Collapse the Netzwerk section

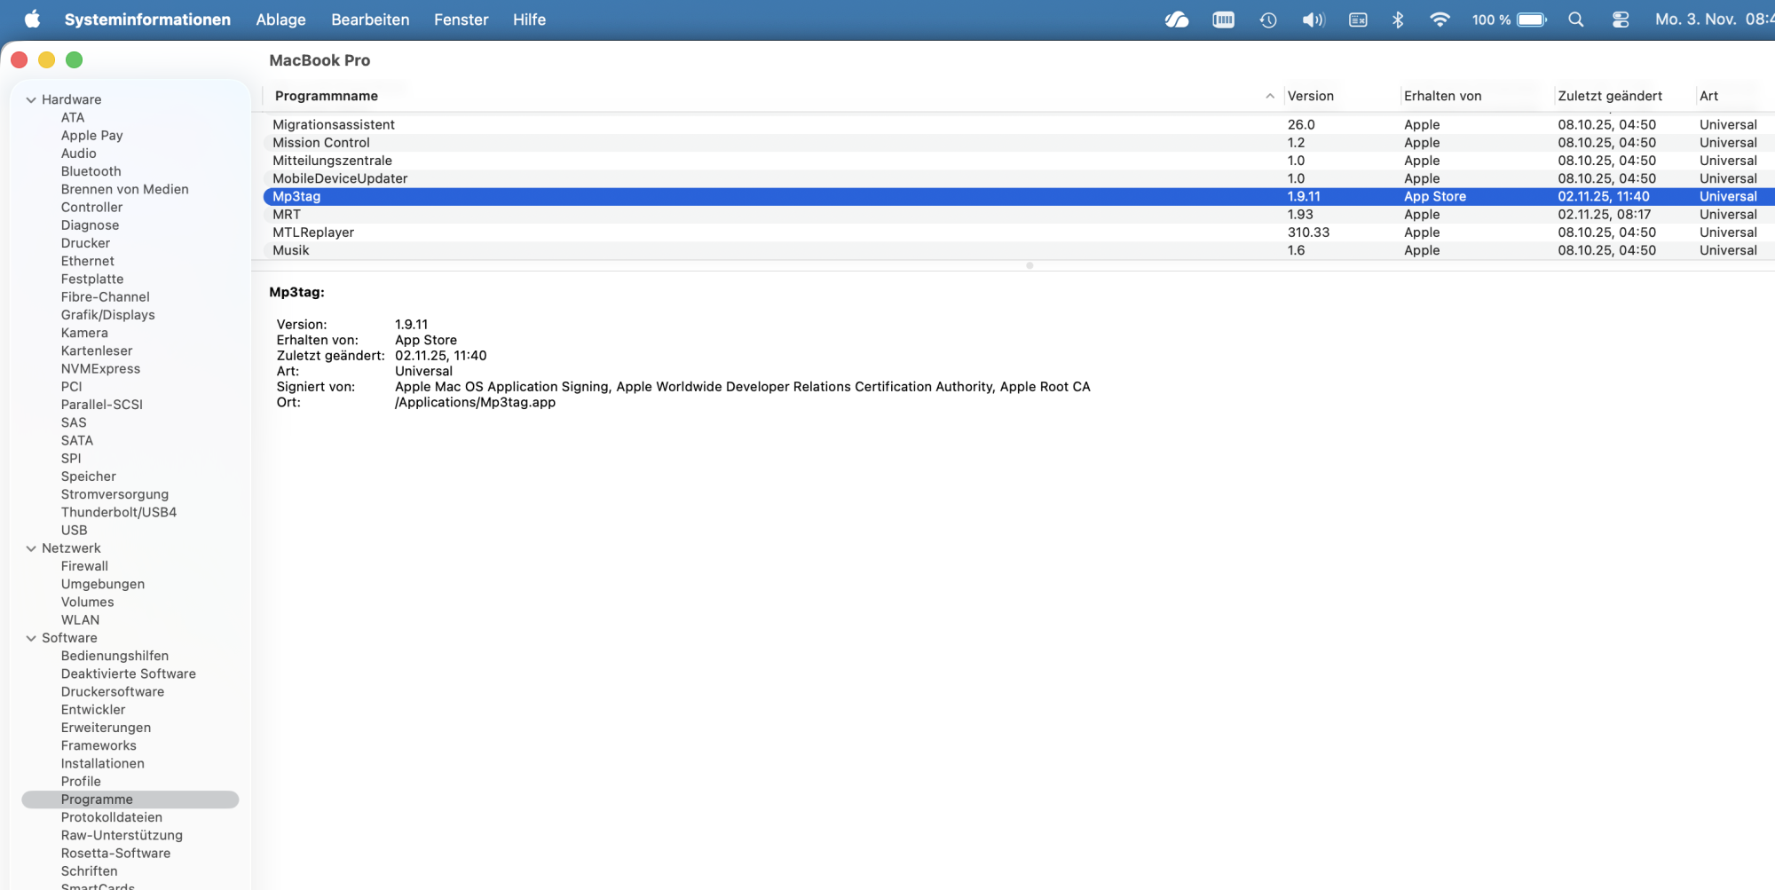coord(31,548)
